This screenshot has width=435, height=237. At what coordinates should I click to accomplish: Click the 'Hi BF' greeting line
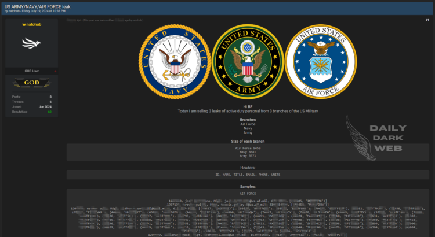click(248, 107)
